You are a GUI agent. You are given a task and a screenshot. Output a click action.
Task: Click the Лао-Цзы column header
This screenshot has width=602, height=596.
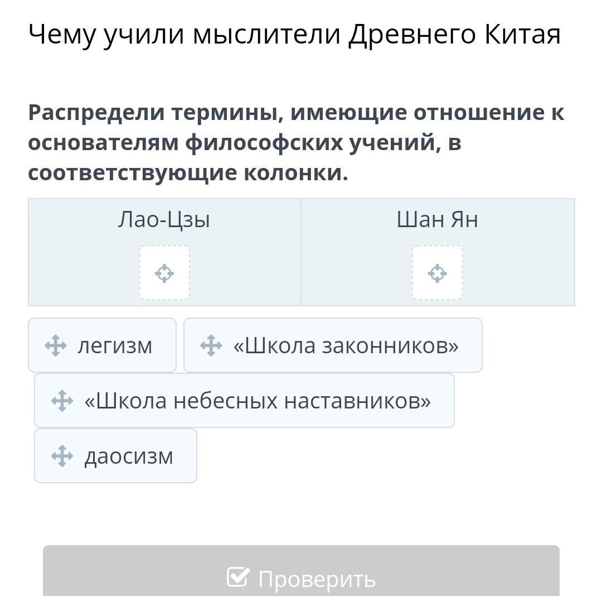[x=164, y=220]
